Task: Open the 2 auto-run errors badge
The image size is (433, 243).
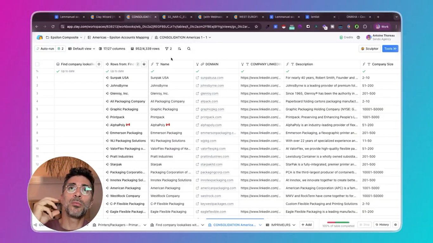Action: pos(60,49)
